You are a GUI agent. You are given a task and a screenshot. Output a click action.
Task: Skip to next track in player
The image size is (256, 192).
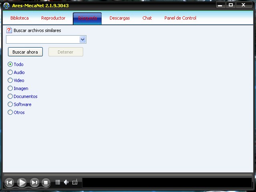(34, 182)
